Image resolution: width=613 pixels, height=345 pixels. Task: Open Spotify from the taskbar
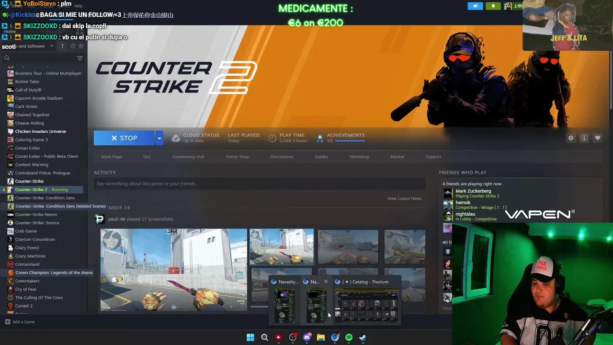point(349,337)
